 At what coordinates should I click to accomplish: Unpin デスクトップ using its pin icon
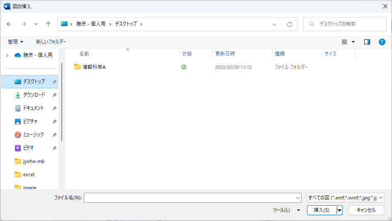click(54, 82)
